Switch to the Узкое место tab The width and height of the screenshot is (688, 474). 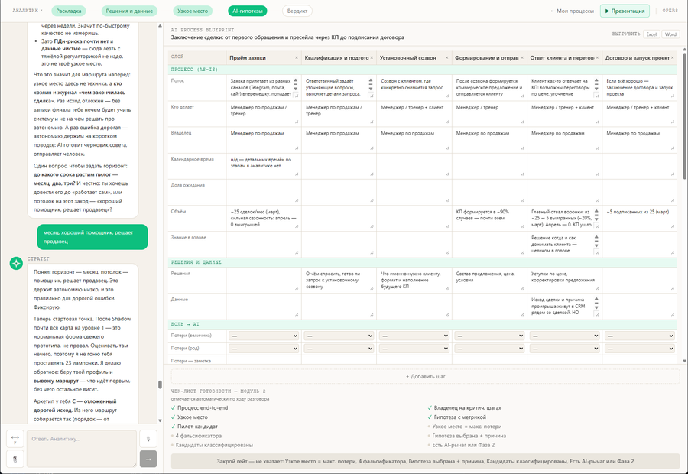tap(193, 11)
